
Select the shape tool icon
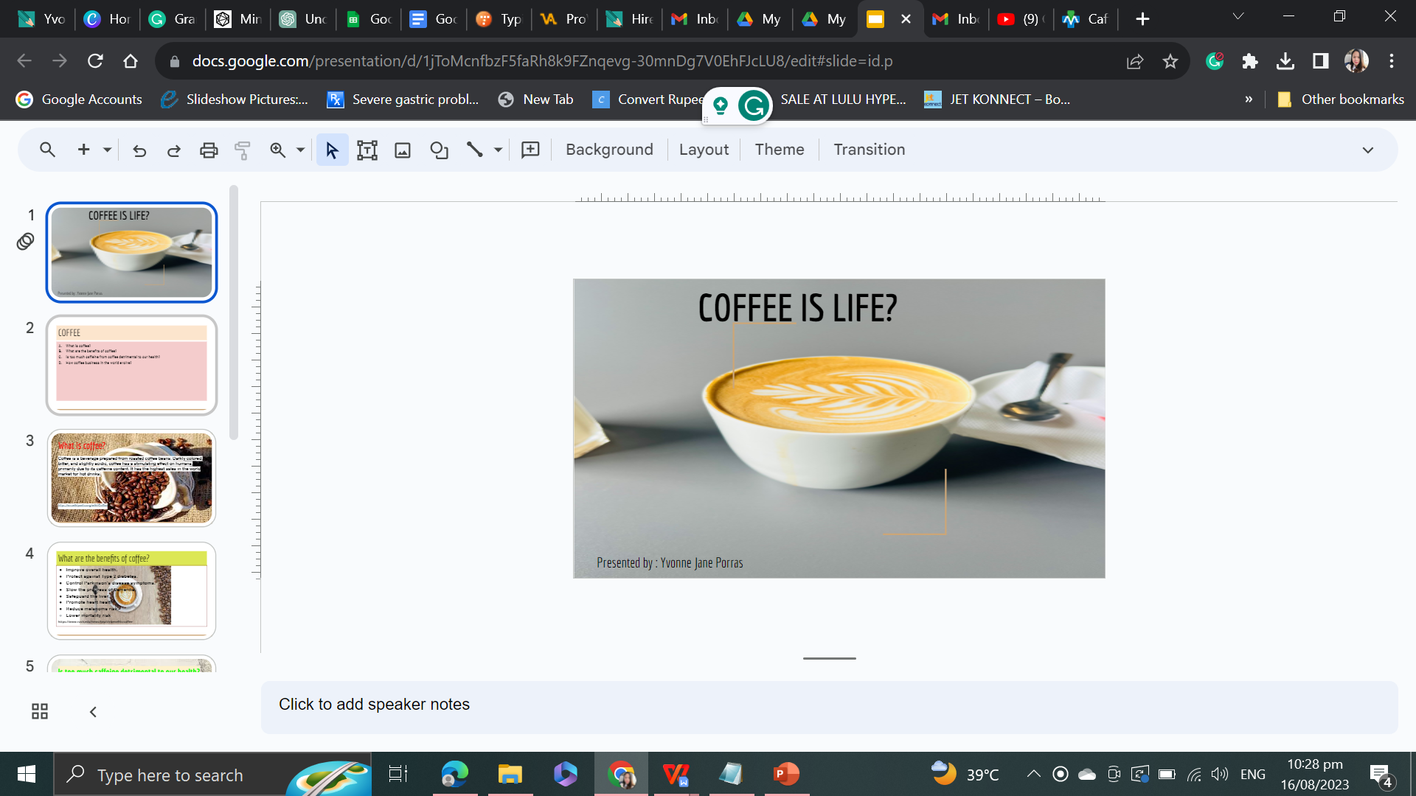(x=439, y=150)
